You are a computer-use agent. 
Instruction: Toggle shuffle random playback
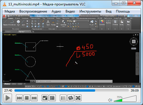[78, 98]
